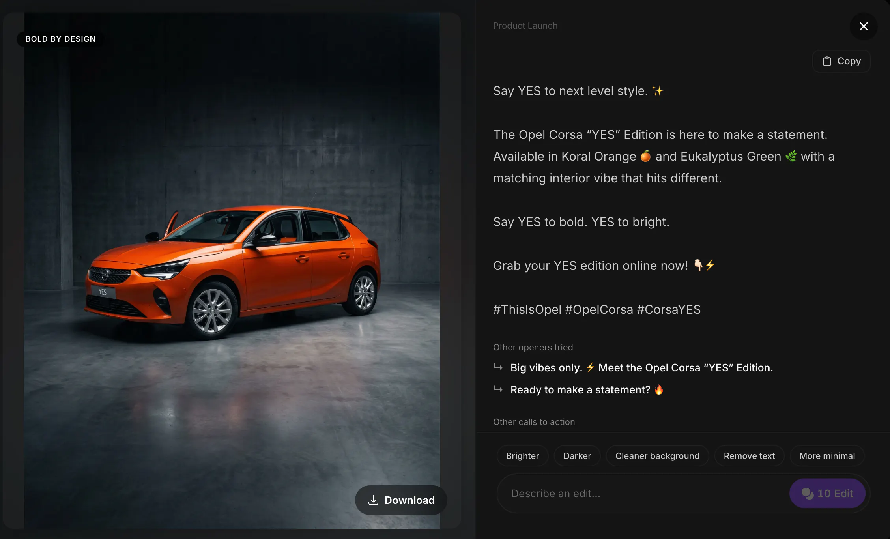This screenshot has height=539, width=890.
Task: Click the 'Say YES to bold. YES to bright.' line
Action: (x=581, y=222)
